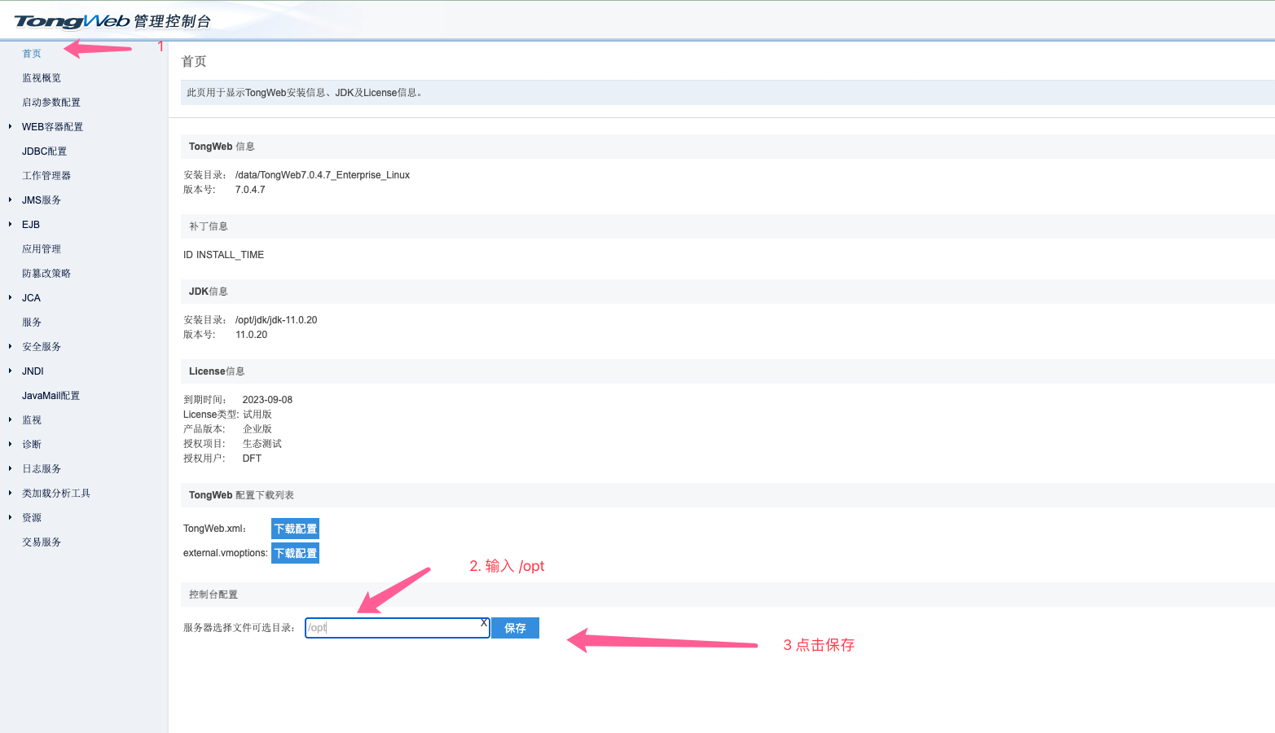The height and width of the screenshot is (733, 1275).
Task: Go to 应用管理 page
Action: 42,249
